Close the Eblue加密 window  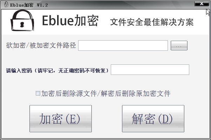202,3
